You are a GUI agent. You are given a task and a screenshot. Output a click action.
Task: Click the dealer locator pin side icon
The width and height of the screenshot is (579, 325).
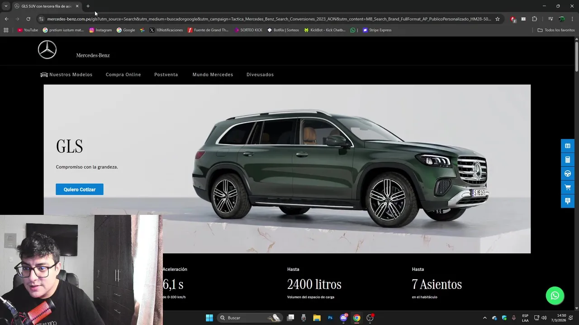tap(568, 201)
